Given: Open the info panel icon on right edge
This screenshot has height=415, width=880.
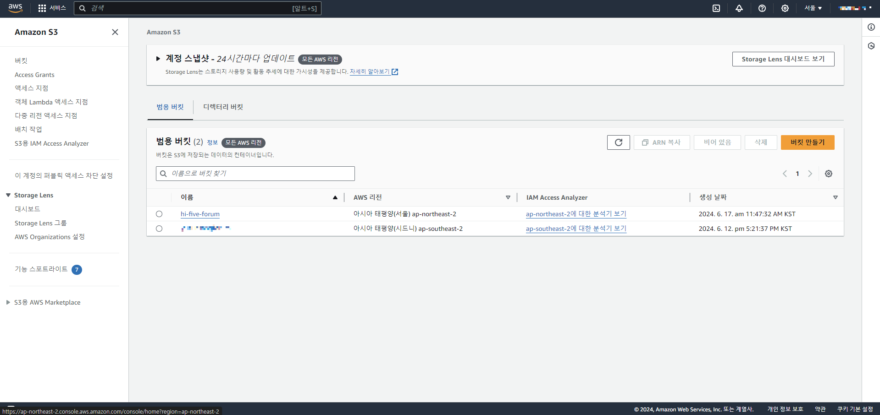Looking at the screenshot, I should point(871,27).
